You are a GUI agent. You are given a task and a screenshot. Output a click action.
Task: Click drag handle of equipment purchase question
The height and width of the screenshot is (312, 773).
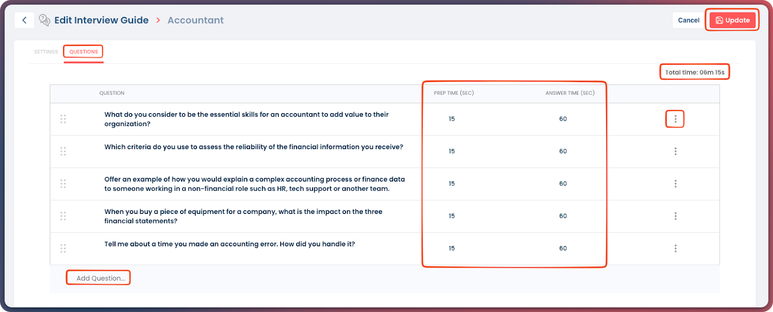click(x=63, y=216)
